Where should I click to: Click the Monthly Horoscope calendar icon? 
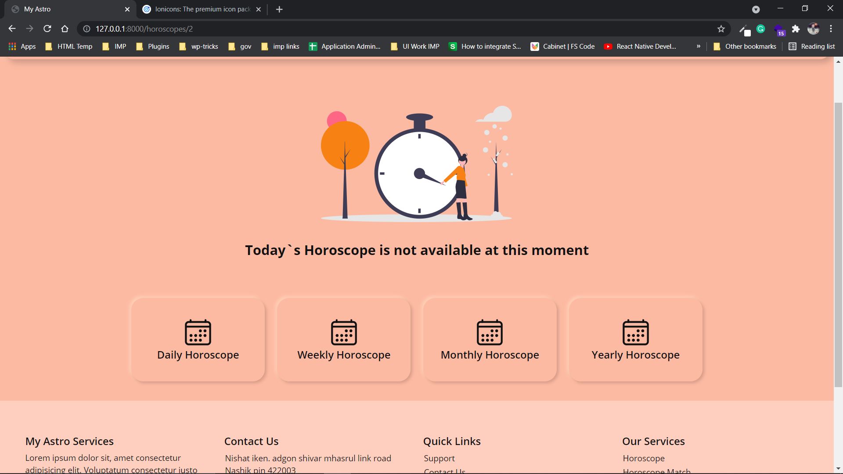click(x=490, y=332)
